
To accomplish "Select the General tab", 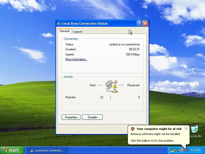I will [x=65, y=31].
